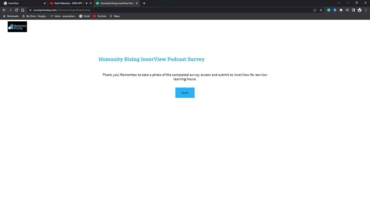Screen dimensions: 370x200
Task: Open the browser home page
Action: [x=23, y=10]
